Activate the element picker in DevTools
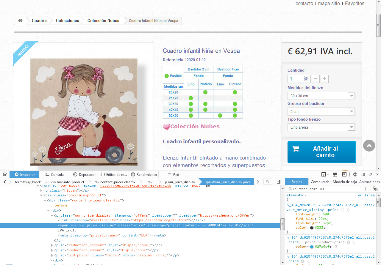The height and width of the screenshot is (265, 381). click(5, 174)
